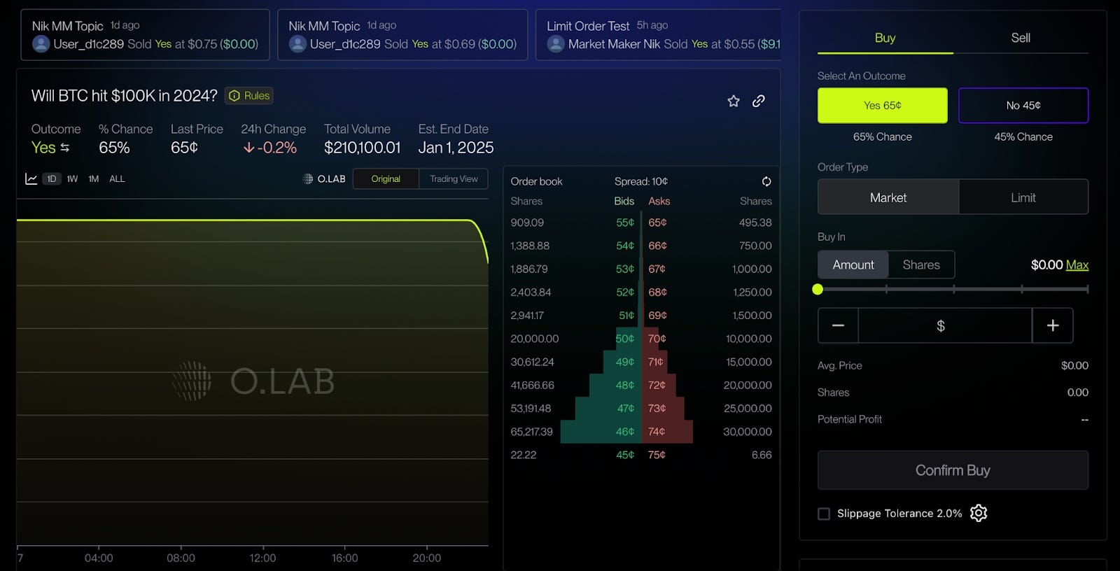Click the 74¢ ask price

(x=657, y=432)
